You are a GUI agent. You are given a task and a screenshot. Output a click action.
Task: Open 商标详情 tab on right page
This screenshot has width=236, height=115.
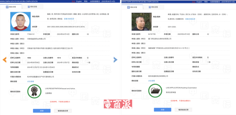(132, 7)
